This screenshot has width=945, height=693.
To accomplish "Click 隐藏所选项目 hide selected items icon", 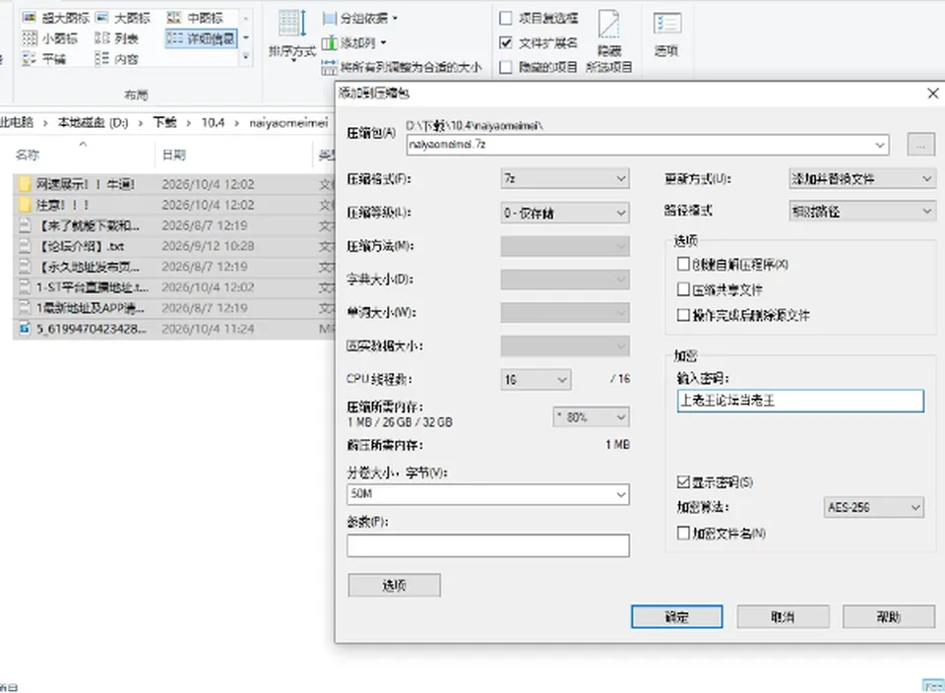I will click(608, 41).
